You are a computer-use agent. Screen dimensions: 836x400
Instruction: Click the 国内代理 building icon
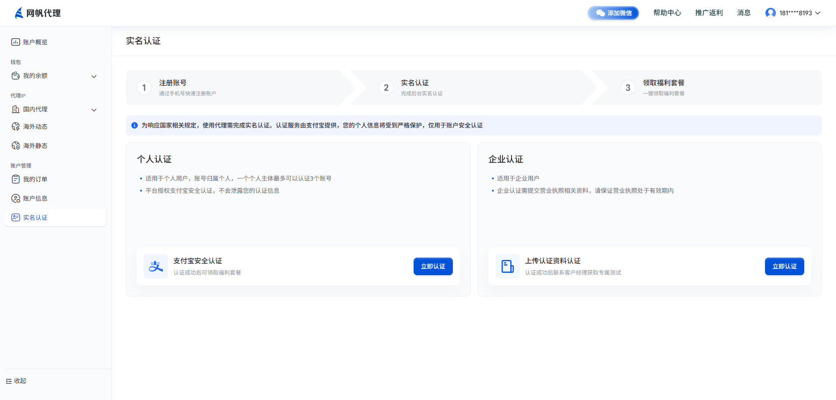(x=16, y=109)
